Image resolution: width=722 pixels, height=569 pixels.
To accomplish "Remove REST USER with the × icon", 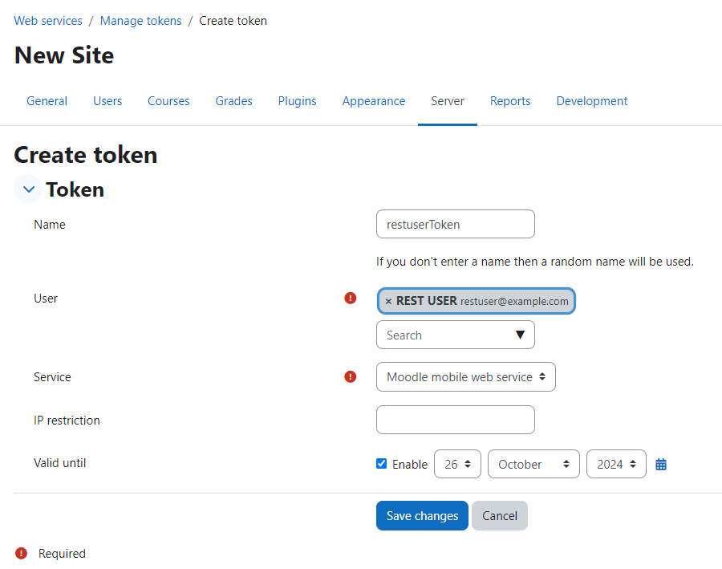I will click(x=388, y=301).
